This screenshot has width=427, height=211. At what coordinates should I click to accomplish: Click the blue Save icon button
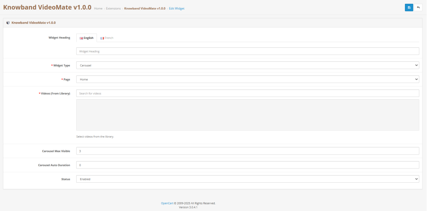click(409, 7)
